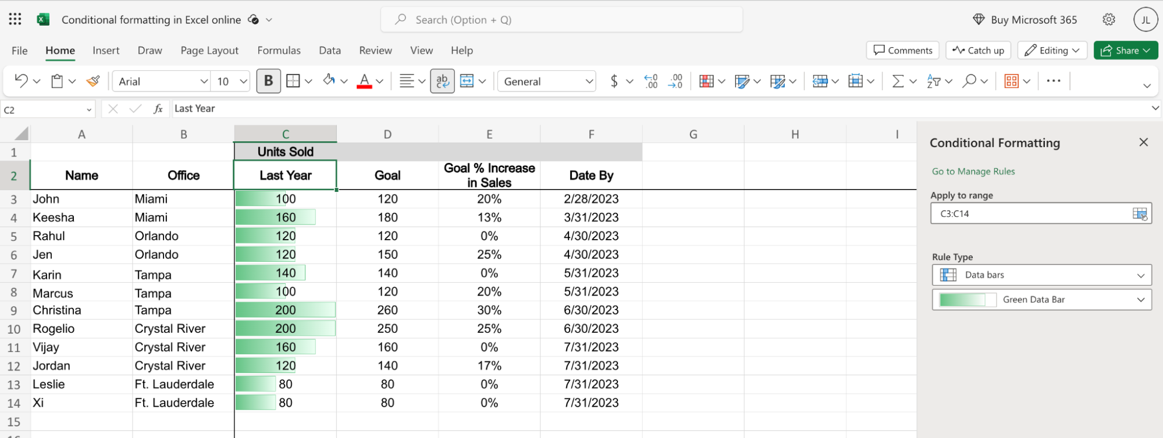Open the General number format dropdown

547,81
